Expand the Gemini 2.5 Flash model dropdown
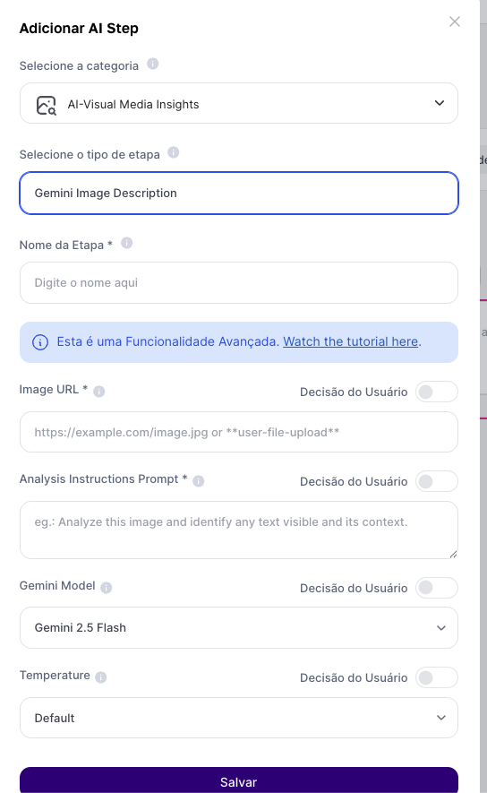 pyautogui.click(x=239, y=627)
